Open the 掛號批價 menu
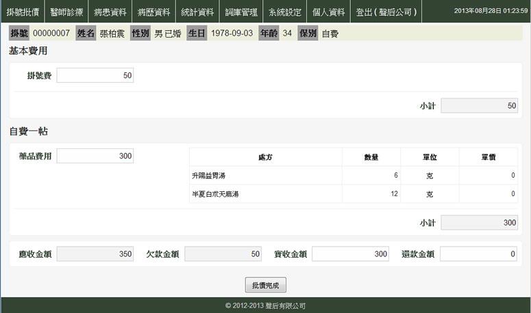Screen dimensions: 531x313 click(23, 12)
